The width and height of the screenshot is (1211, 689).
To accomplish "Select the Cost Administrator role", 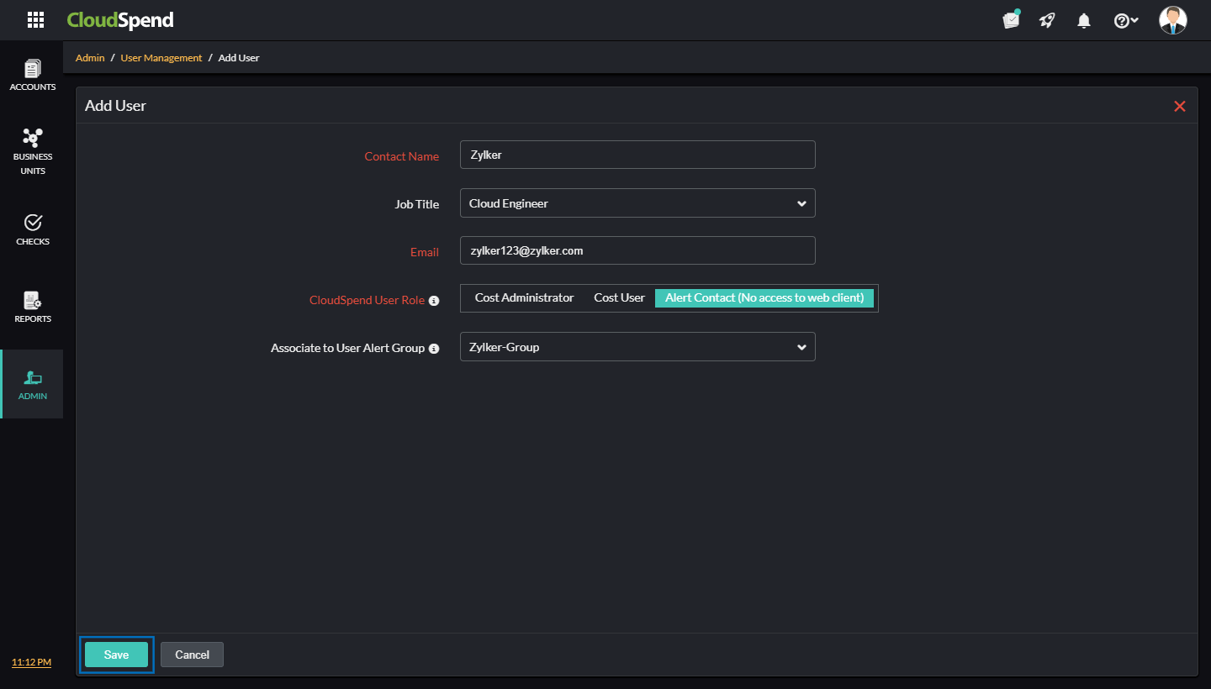I will 523,297.
